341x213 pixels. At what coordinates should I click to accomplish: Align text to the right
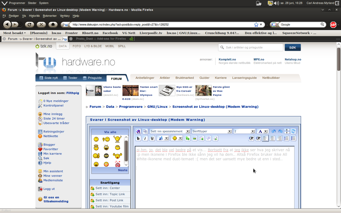279,138
